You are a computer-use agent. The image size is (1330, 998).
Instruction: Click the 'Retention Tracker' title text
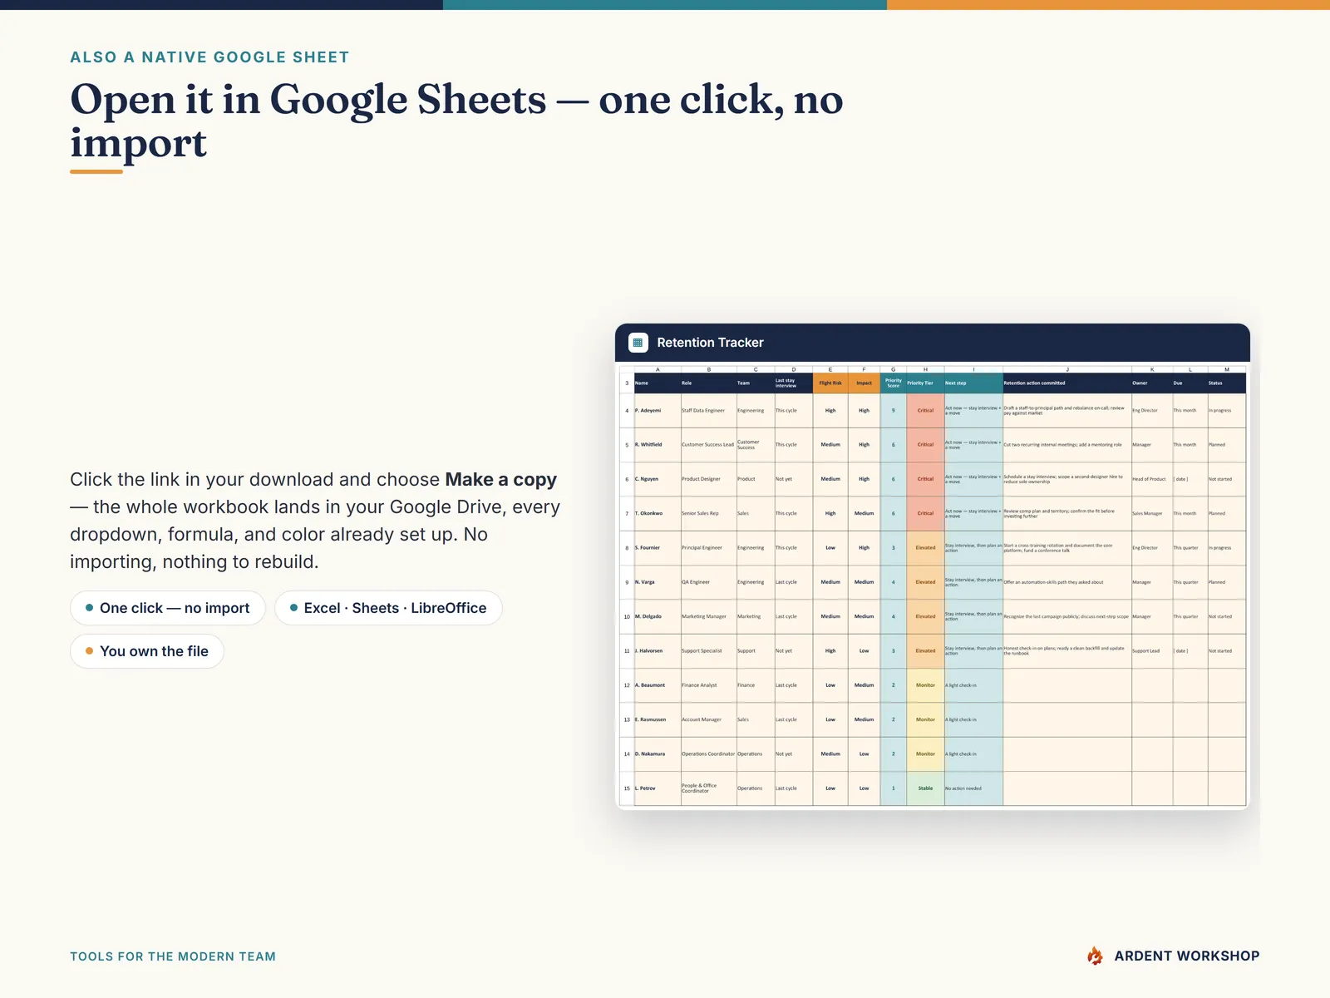[x=710, y=343]
